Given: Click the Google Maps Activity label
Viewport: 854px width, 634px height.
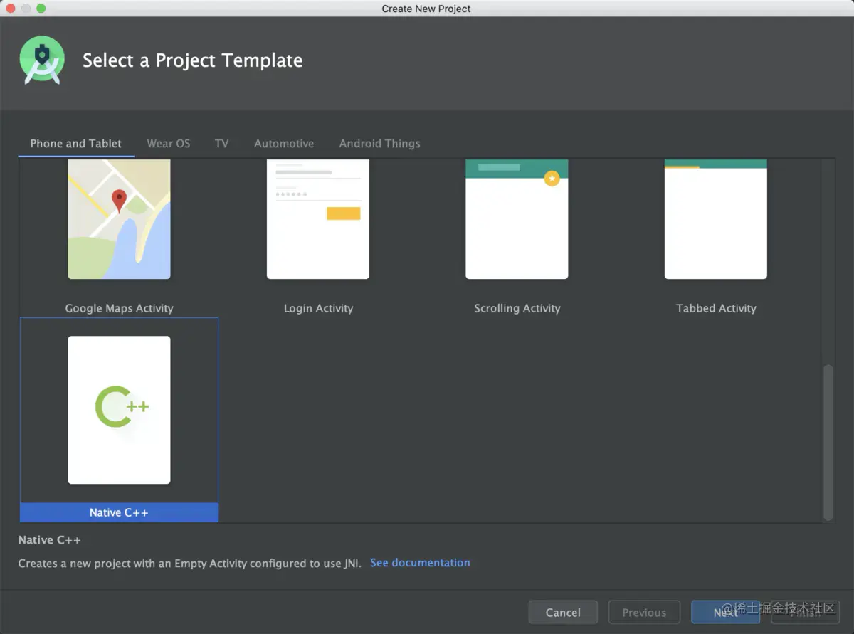Looking at the screenshot, I should click(119, 308).
